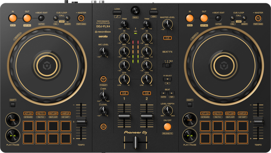This screenshot has width=271, height=153.
Task: Tap the left deck round CUE button
Action: tap(13, 120)
